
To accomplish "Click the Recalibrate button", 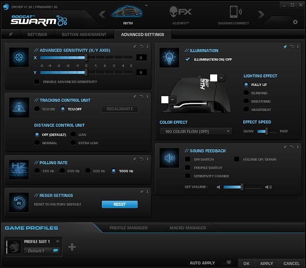I will (120, 109).
